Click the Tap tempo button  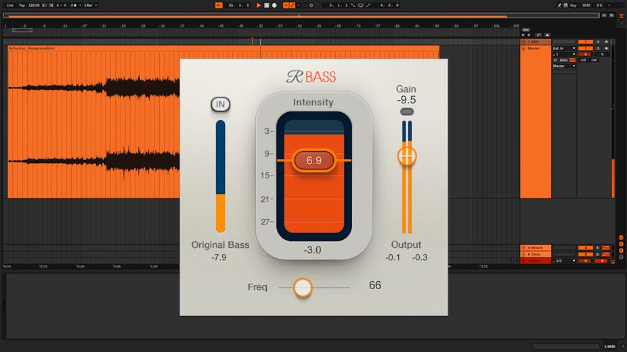click(x=22, y=5)
